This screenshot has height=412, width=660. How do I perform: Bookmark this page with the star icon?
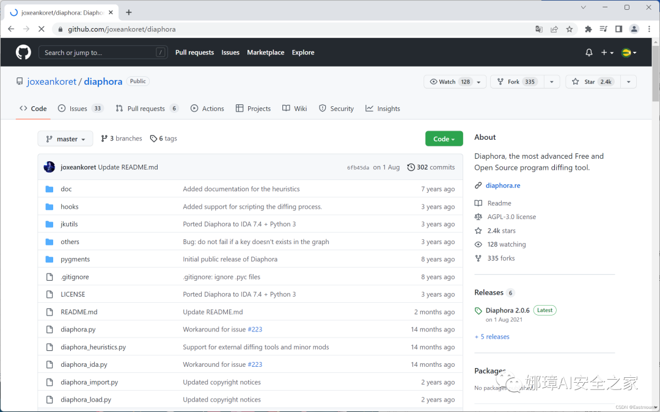(570, 29)
